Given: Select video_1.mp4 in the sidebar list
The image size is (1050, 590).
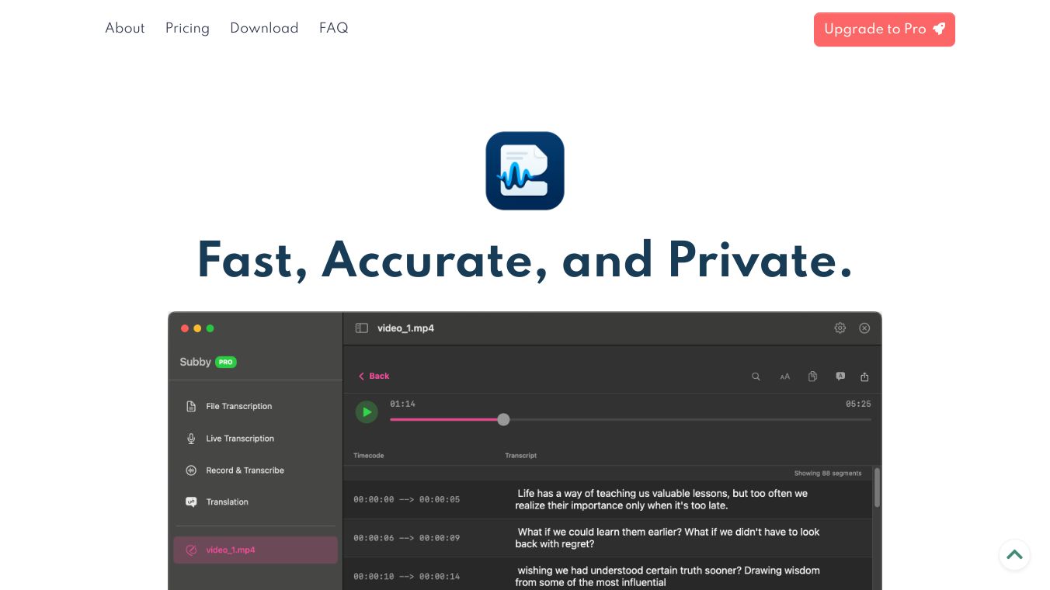Looking at the screenshot, I should (x=256, y=550).
